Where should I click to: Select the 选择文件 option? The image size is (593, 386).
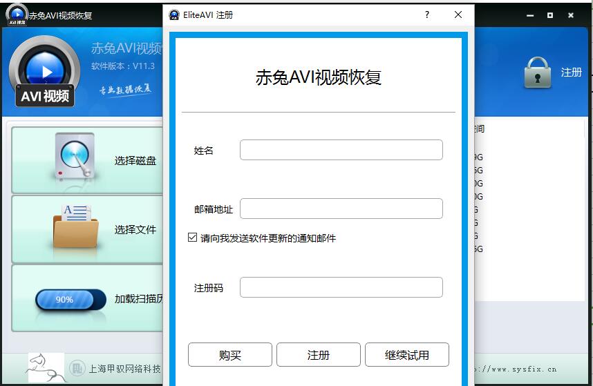135,230
